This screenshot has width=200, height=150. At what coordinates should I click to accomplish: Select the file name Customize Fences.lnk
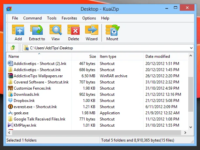click(32, 88)
